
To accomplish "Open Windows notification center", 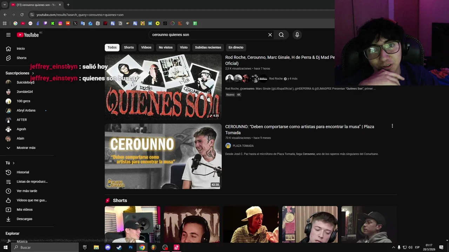I will [x=441, y=247].
